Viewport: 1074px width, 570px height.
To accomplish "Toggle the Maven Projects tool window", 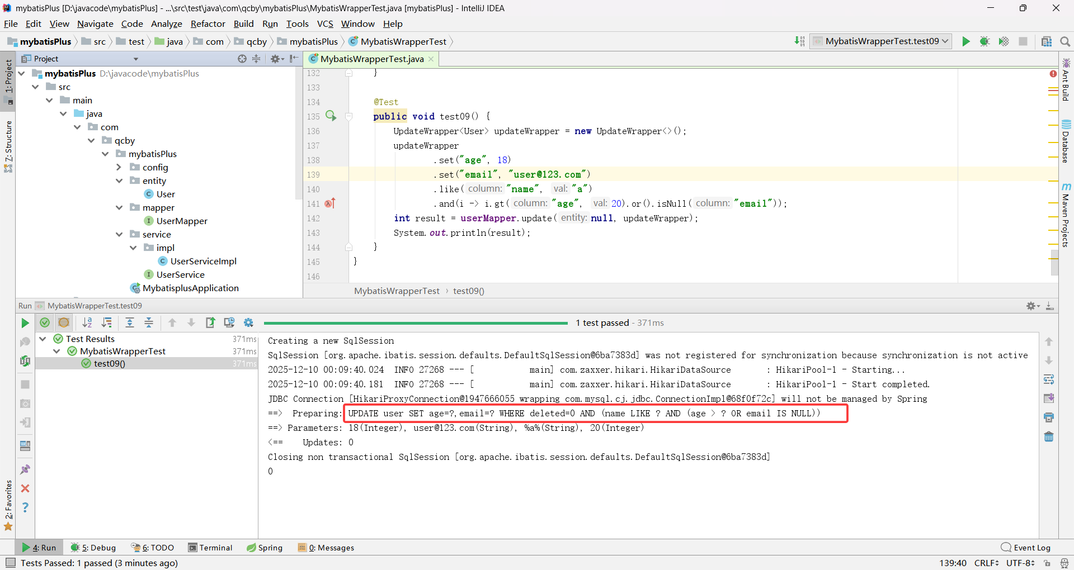I will click(1066, 215).
